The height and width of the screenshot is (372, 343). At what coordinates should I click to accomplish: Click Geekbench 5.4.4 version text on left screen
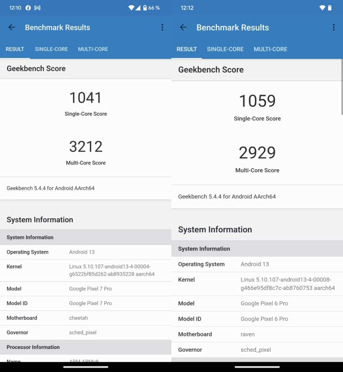[50, 189]
